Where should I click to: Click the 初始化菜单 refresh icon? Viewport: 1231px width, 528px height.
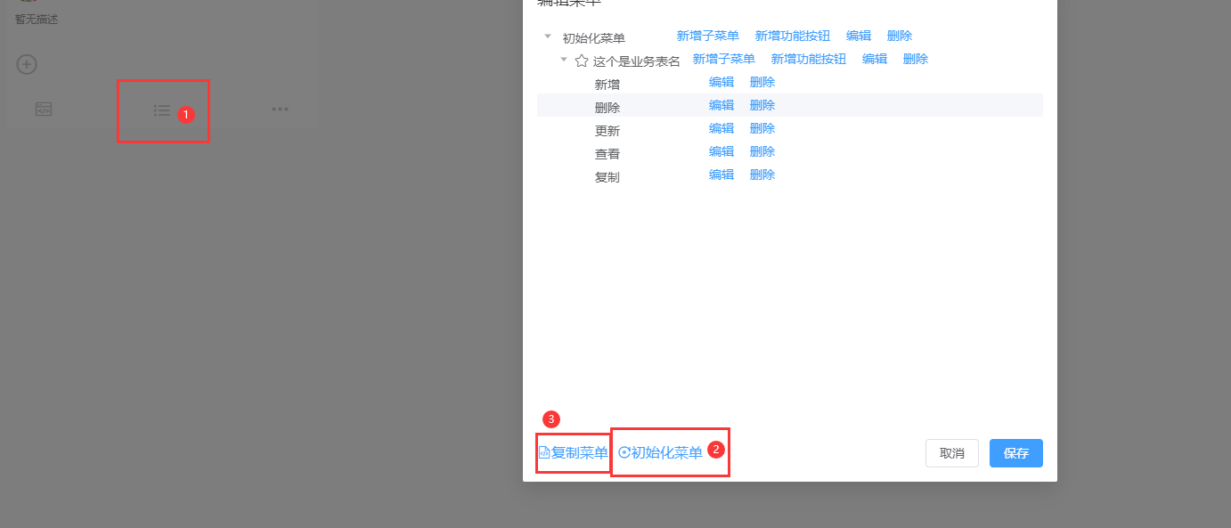[624, 452]
